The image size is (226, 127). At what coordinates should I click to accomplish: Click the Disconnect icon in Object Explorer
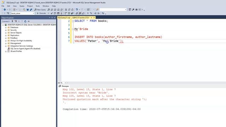coord(16,21)
